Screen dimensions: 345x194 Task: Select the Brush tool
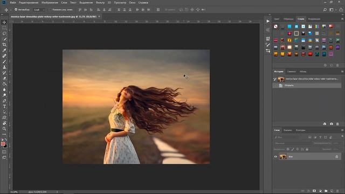coord(4,61)
